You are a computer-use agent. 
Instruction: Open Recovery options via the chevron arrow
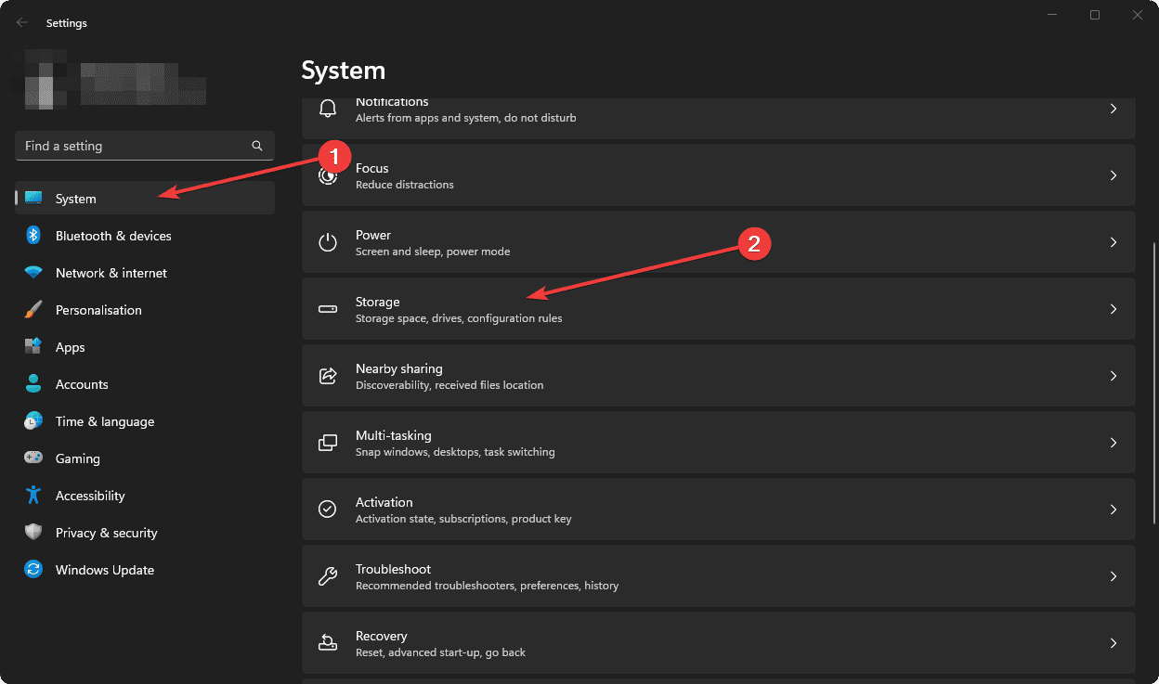(1113, 642)
